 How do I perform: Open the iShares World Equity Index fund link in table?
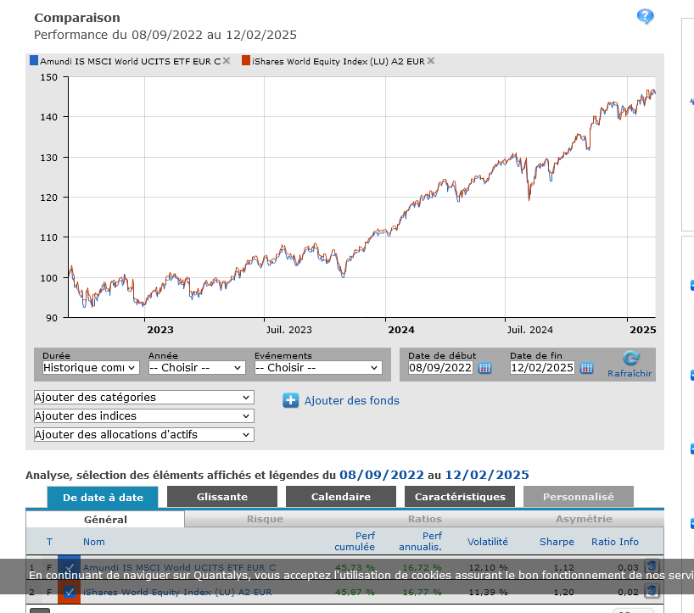point(177,592)
